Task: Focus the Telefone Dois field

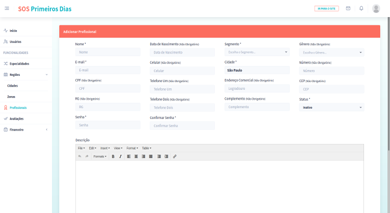Action: 182,108
